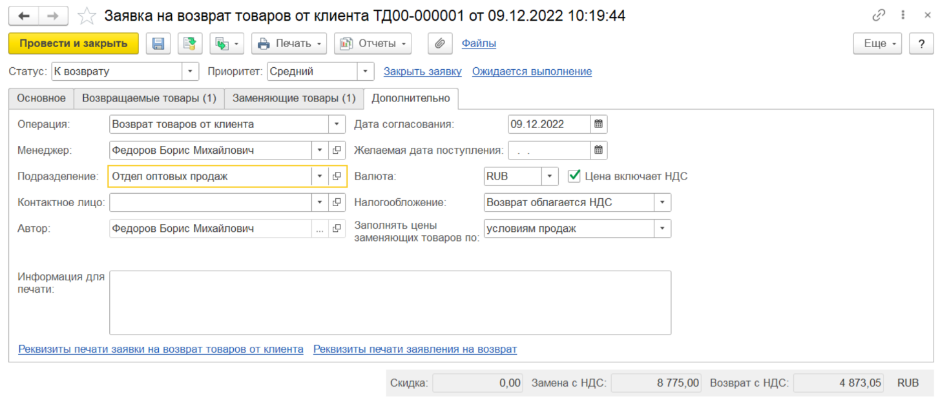Open the Менеджер record via open icon
Screen dimensions: 949x405
(337, 151)
